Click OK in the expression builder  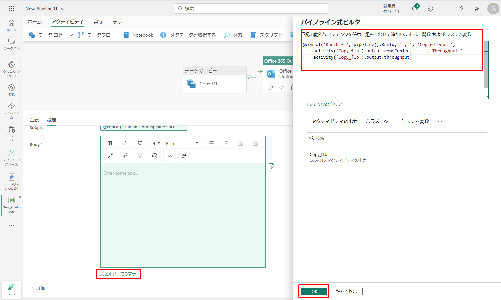tap(314, 291)
